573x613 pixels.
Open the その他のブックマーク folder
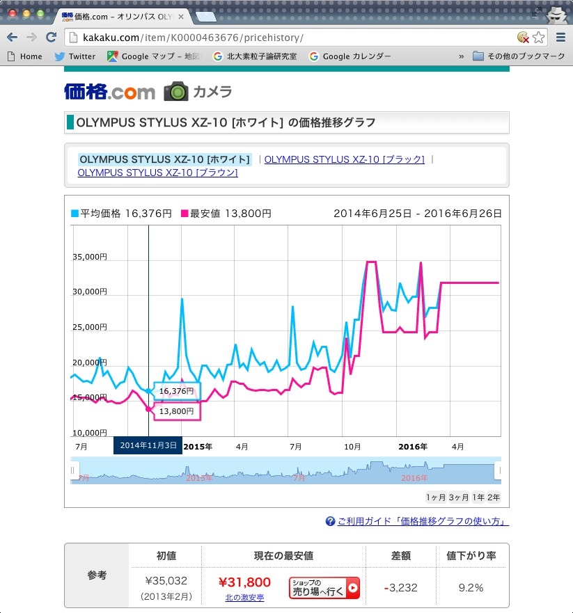point(519,56)
